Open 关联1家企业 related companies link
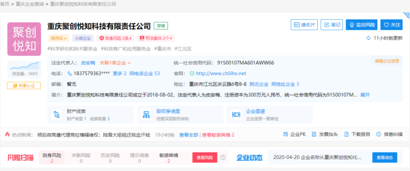 [115, 63]
